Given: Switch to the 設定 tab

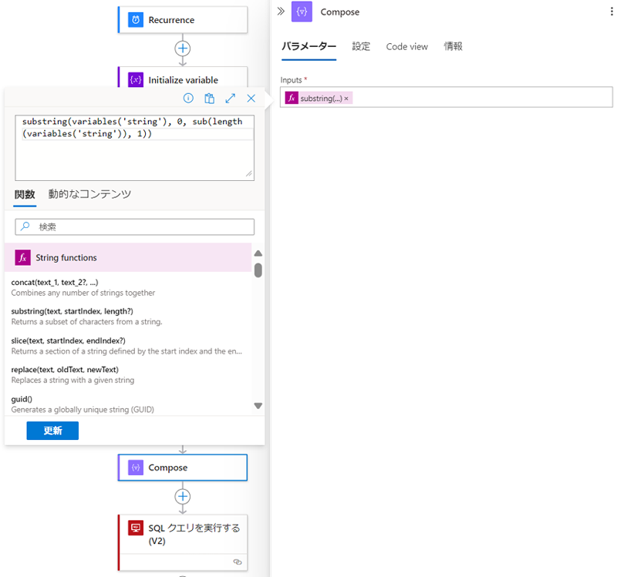Looking at the screenshot, I should tap(361, 46).
